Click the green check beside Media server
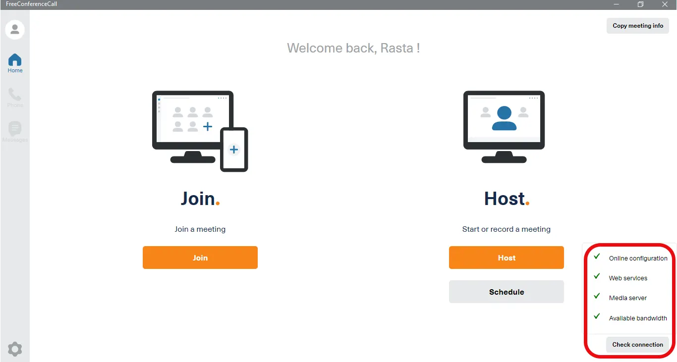 (597, 296)
